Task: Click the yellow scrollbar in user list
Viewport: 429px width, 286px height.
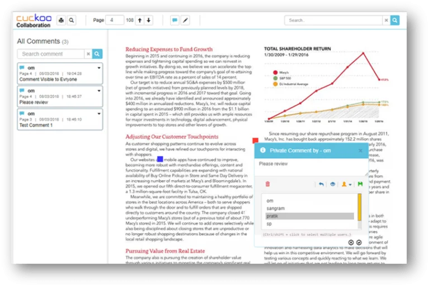Action: tap(360, 207)
